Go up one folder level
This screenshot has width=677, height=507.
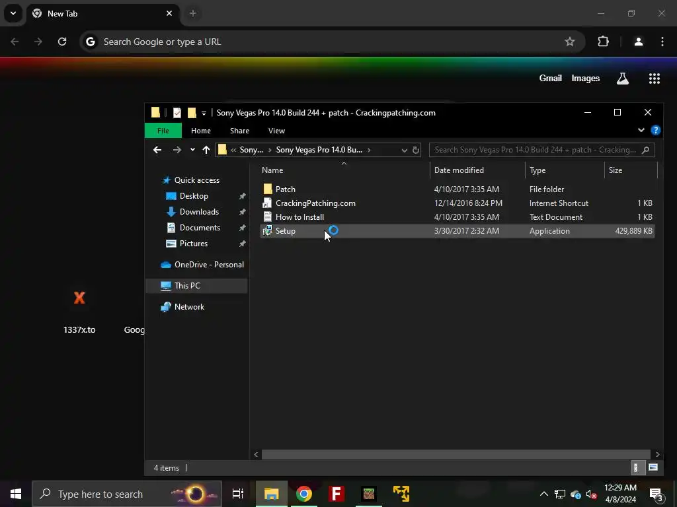coord(206,150)
